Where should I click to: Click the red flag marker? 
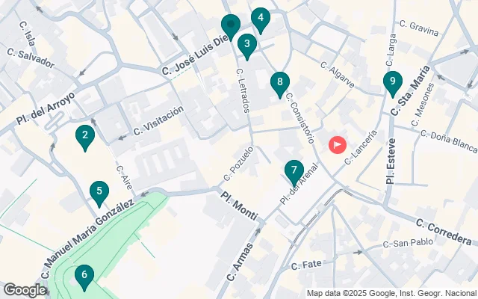click(338, 145)
